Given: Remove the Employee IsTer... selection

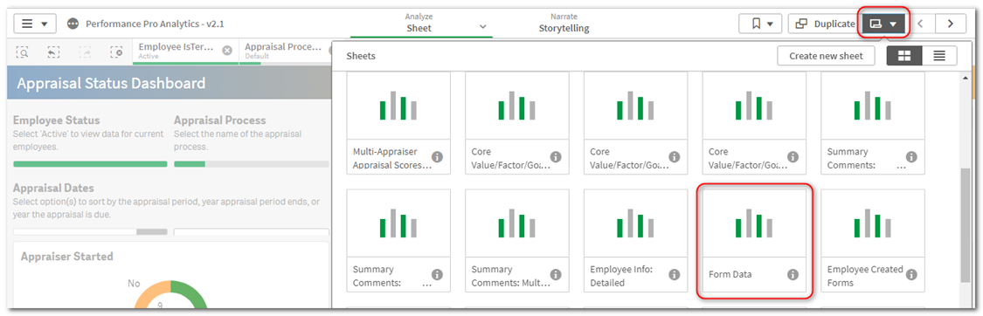Looking at the screenshot, I should click(227, 50).
